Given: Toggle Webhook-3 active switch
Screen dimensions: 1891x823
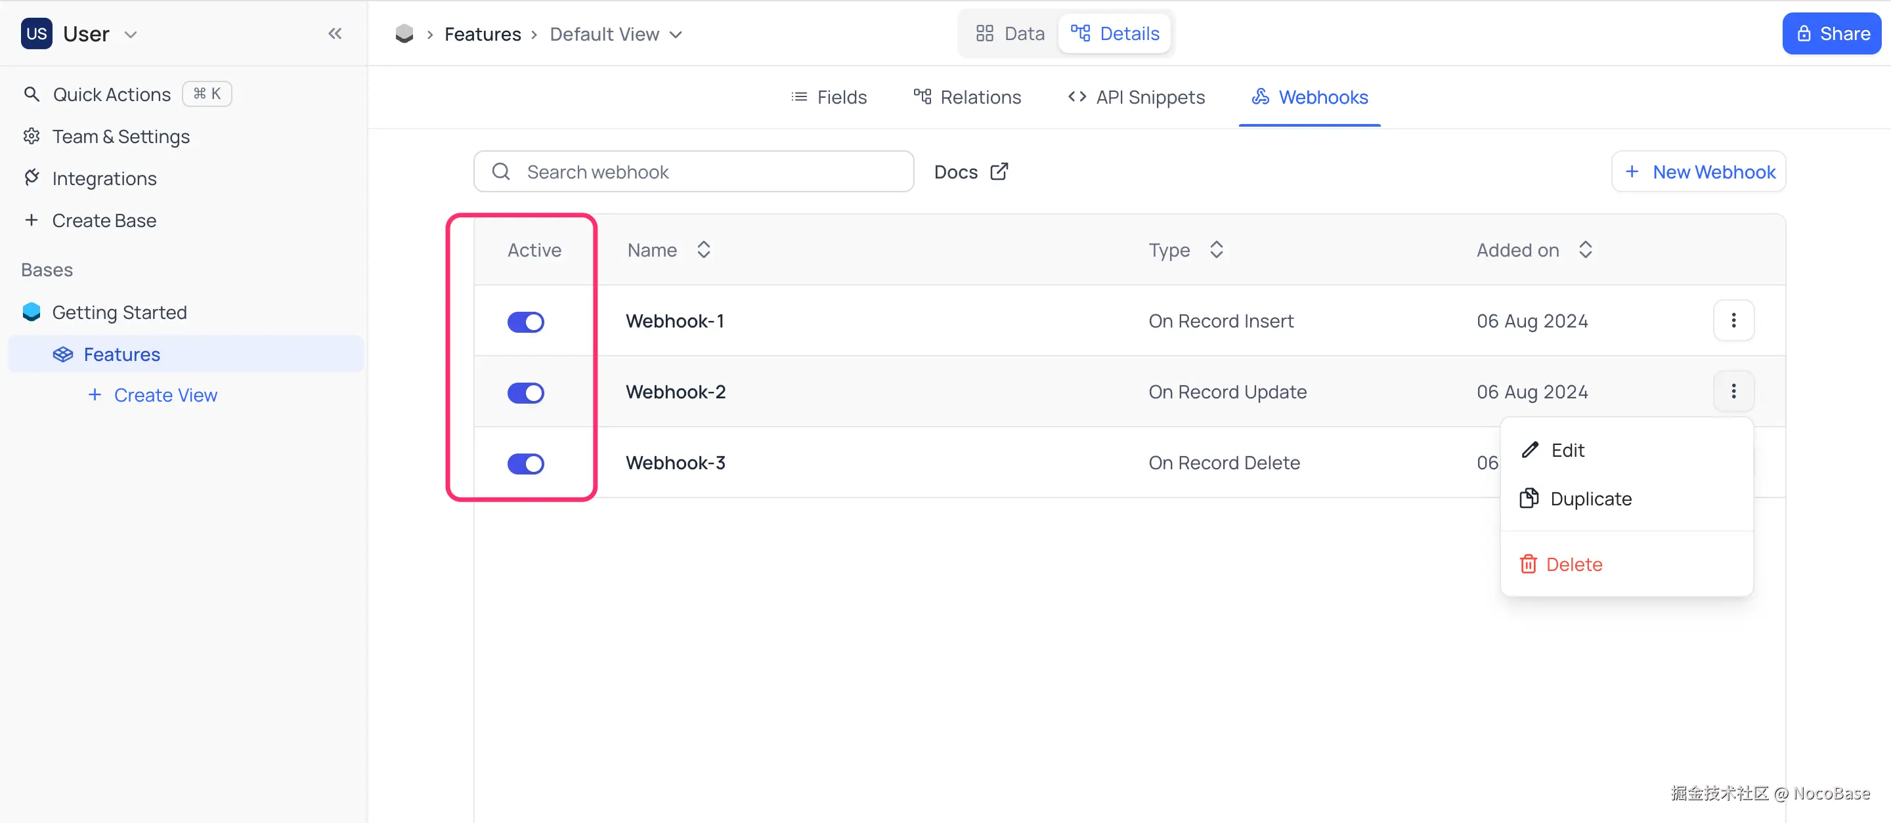Looking at the screenshot, I should click(525, 463).
